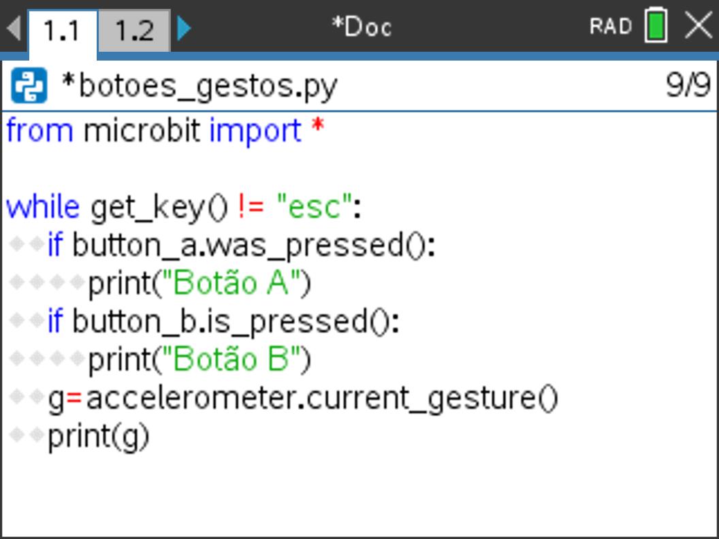Go to next page with blue arrow

coord(184,28)
